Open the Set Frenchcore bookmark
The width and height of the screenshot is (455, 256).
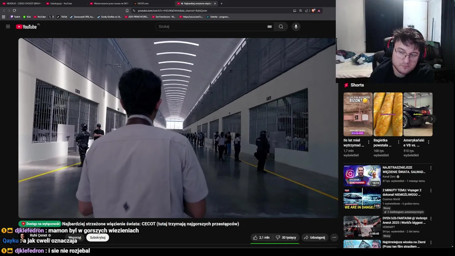point(164,17)
